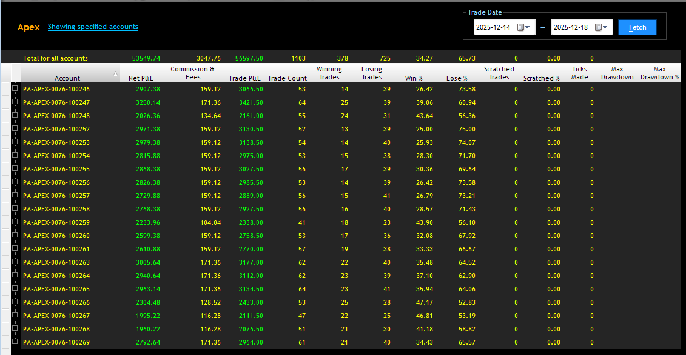The width and height of the screenshot is (686, 355).
Task: Click Trade P&L value 2076.50
Action: [x=251, y=329]
